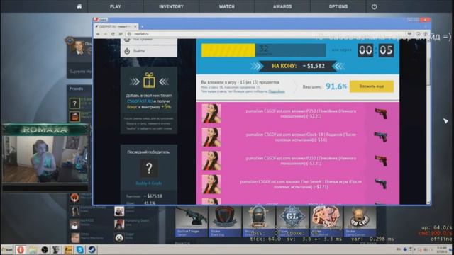Screen dimensions: 454x255
Task: Open the OBS taskbar icon
Action: tap(44, 250)
